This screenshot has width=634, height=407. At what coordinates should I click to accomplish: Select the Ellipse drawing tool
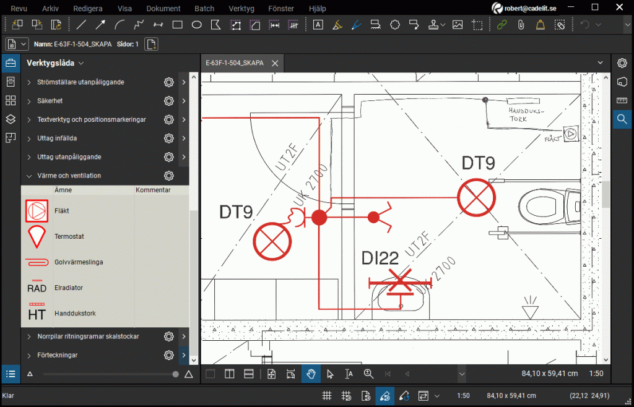pyautogui.click(x=197, y=25)
